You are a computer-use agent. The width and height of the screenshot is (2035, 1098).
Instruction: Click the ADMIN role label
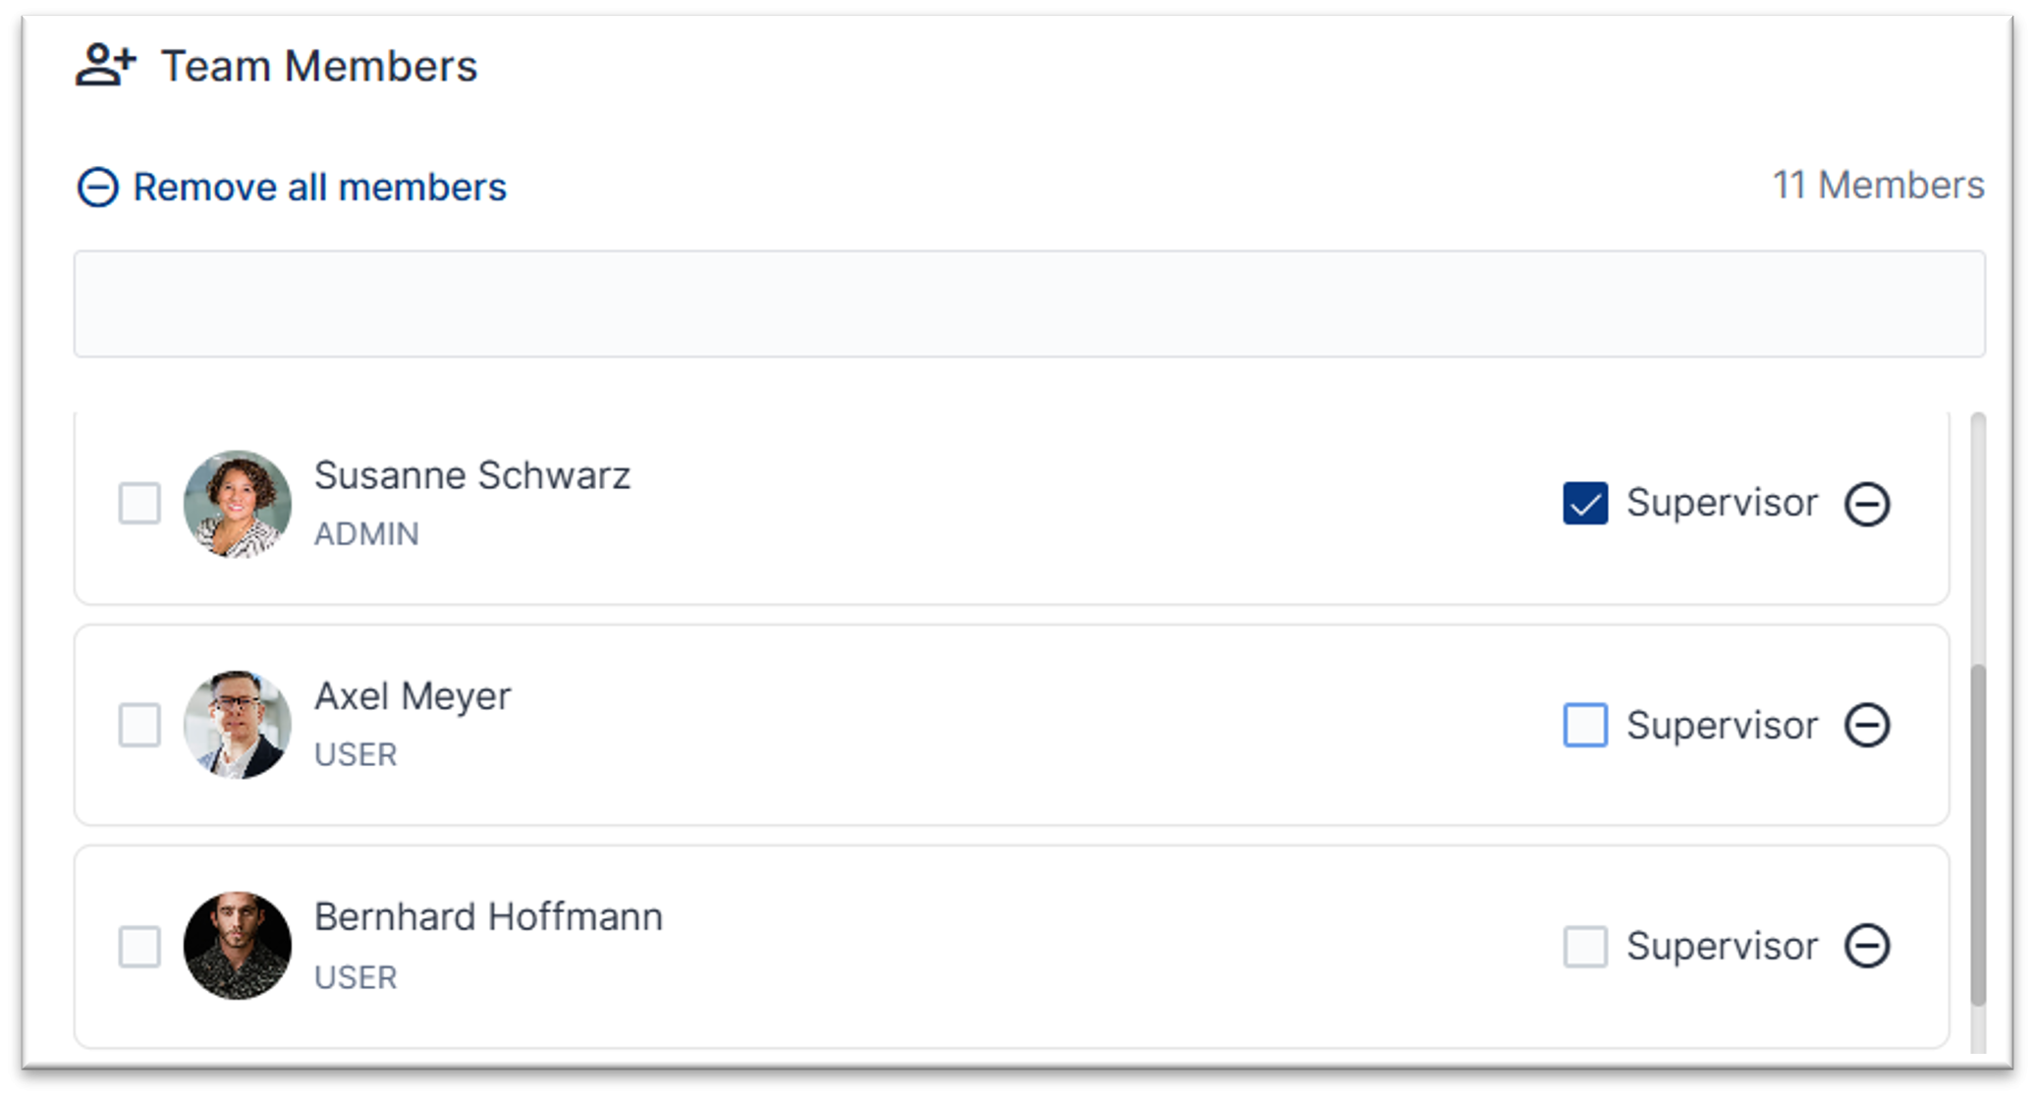[367, 534]
